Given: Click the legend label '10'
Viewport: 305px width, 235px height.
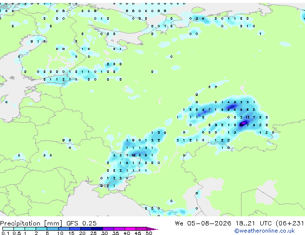Looking at the screenshot, I should [60, 233].
